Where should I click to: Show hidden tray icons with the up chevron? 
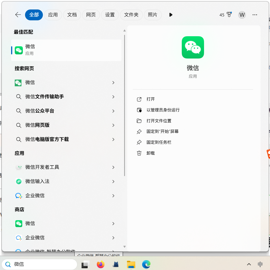(249, 264)
